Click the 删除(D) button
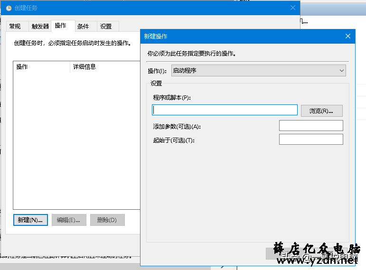366x270 pixels. click(x=107, y=220)
